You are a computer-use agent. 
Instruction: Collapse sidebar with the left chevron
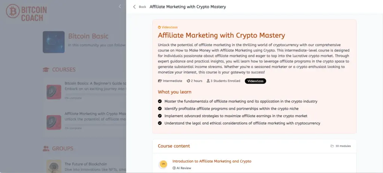(120, 7)
